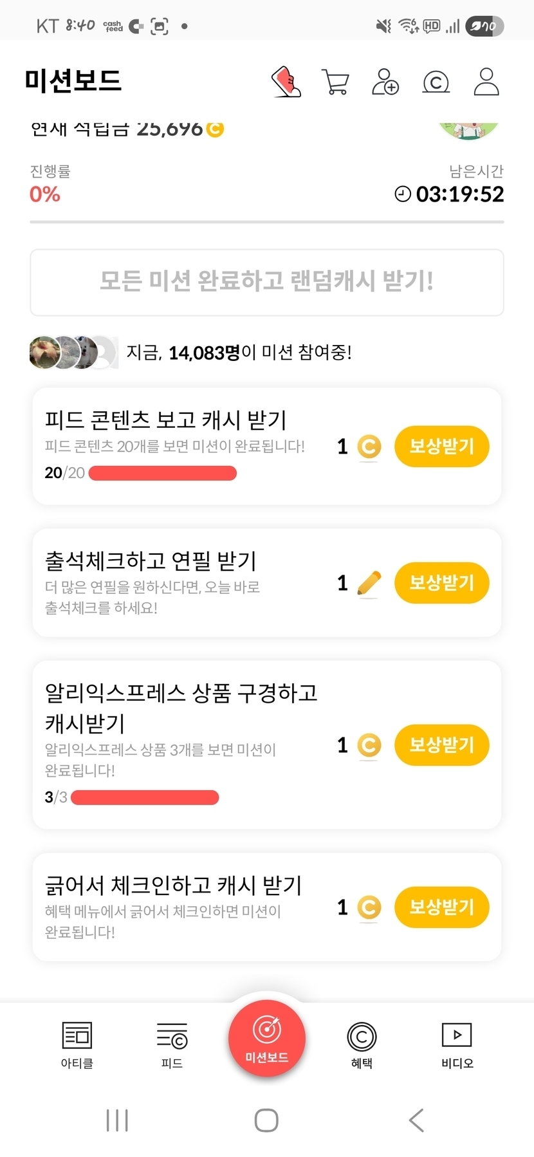The height and width of the screenshot is (1157, 534).
Task: Tap the center 미션보드 button
Action: [266, 1037]
